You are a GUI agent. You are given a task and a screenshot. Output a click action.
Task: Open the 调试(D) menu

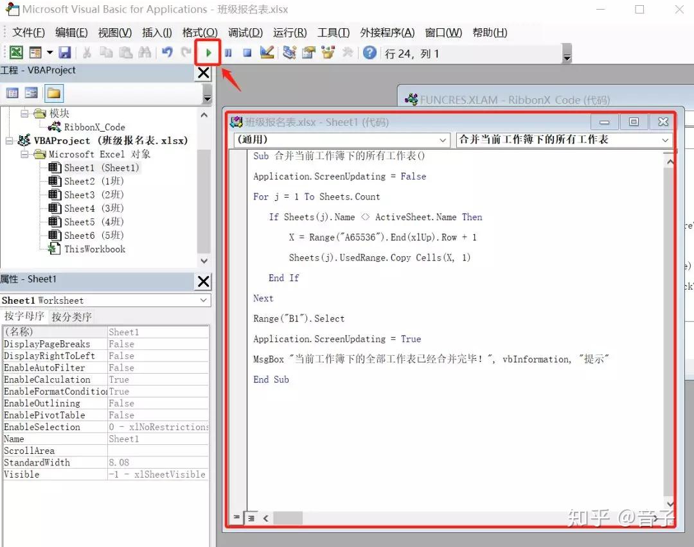click(245, 32)
